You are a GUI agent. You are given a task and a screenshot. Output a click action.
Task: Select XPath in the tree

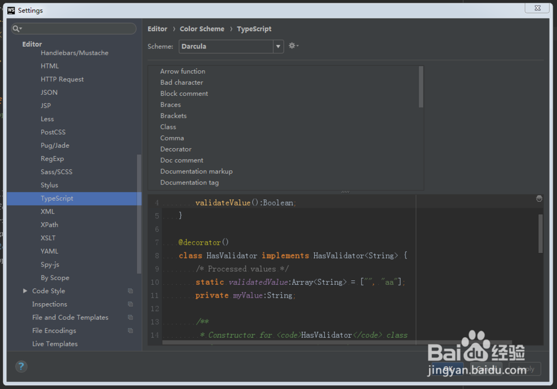click(x=50, y=225)
